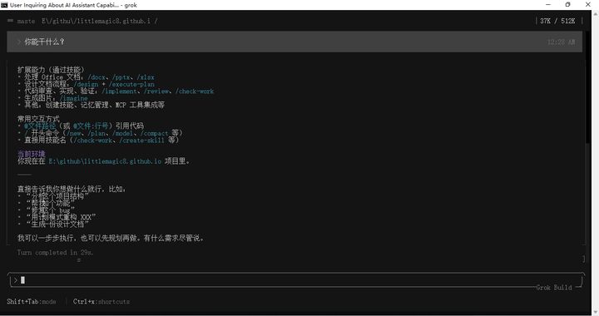
Task: Click the "扩展能力（通过技能）" heading
Action: tap(51, 70)
